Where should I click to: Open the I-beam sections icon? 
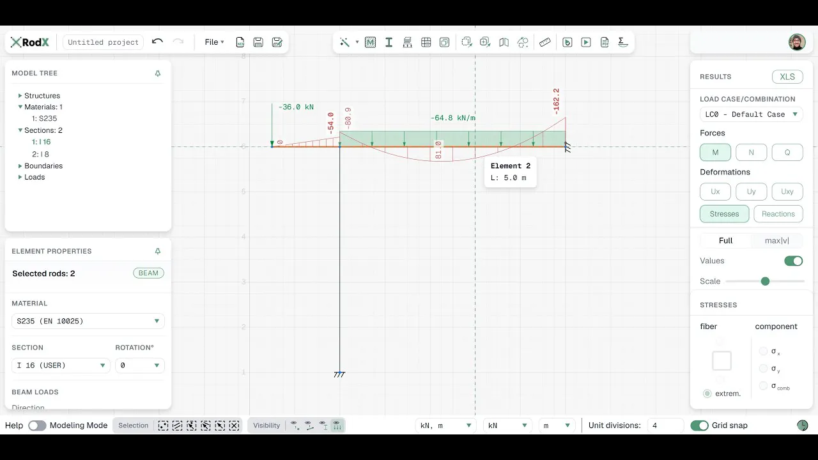389,42
